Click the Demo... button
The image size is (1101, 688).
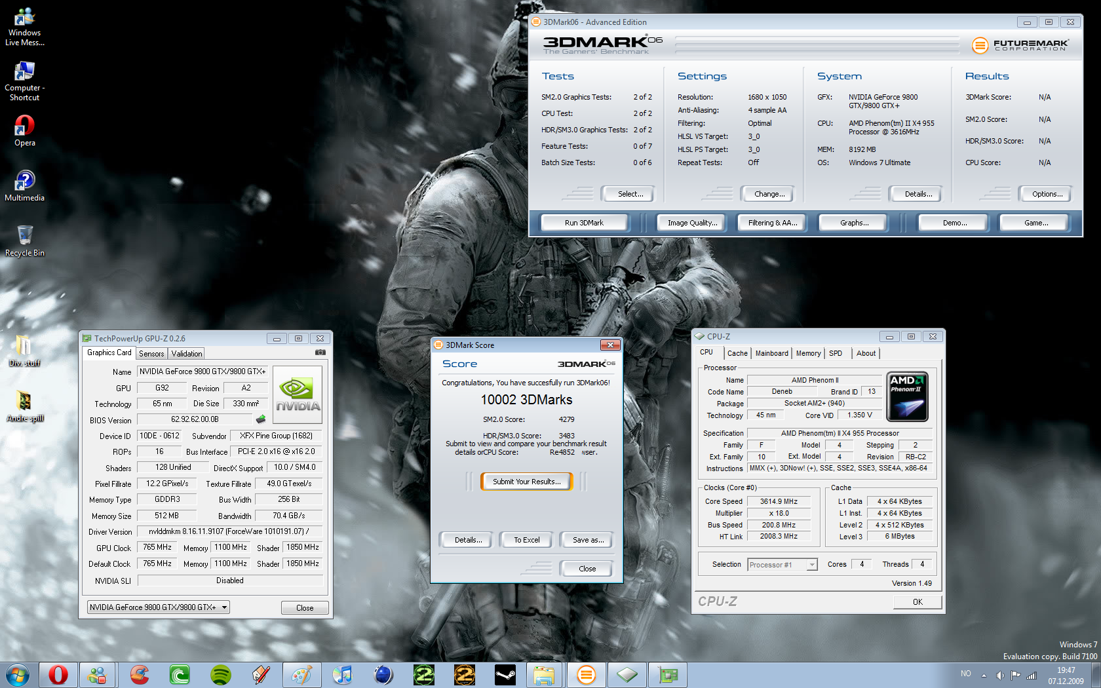point(954,223)
